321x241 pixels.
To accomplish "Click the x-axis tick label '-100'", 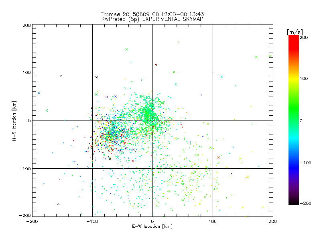I will (x=92, y=221).
